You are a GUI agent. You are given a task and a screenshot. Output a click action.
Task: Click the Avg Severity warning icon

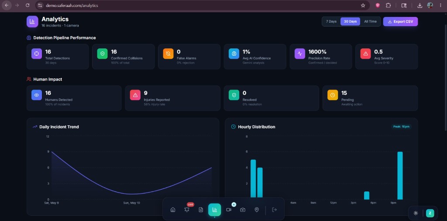[x=365, y=54]
